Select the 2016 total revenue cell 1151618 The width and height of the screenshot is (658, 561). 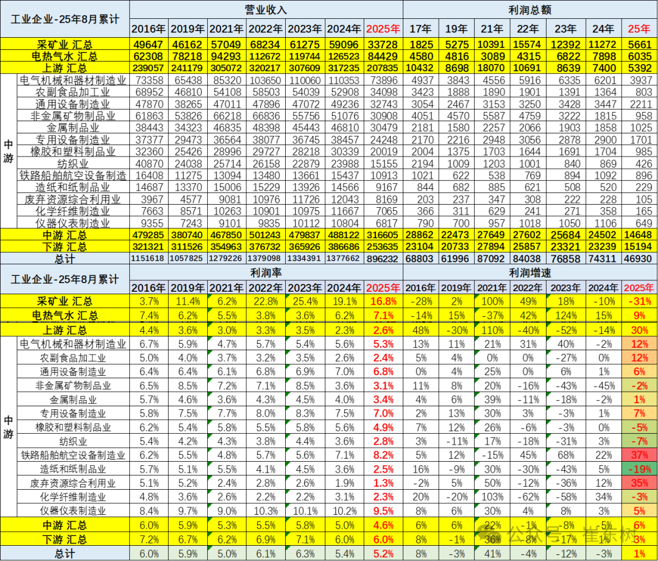(148, 258)
